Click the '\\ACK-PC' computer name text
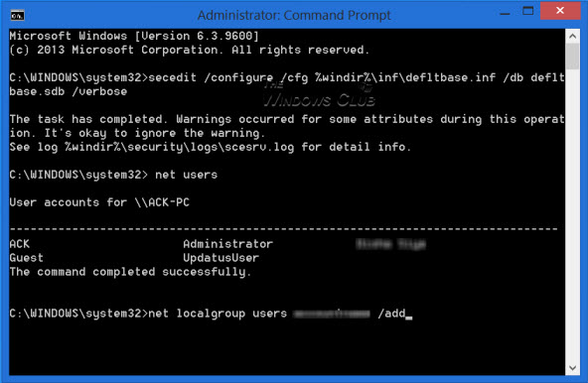The image size is (588, 383). (162, 202)
